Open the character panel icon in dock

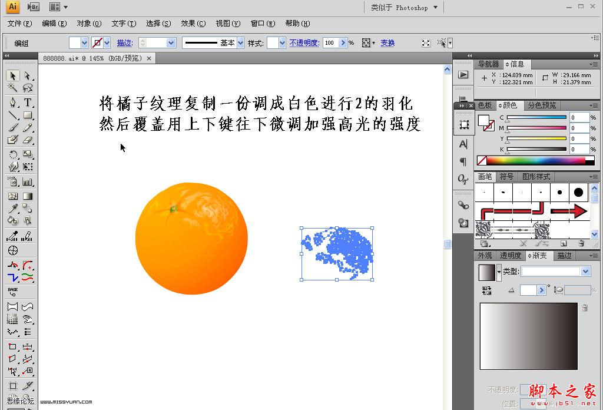pyautogui.click(x=463, y=144)
